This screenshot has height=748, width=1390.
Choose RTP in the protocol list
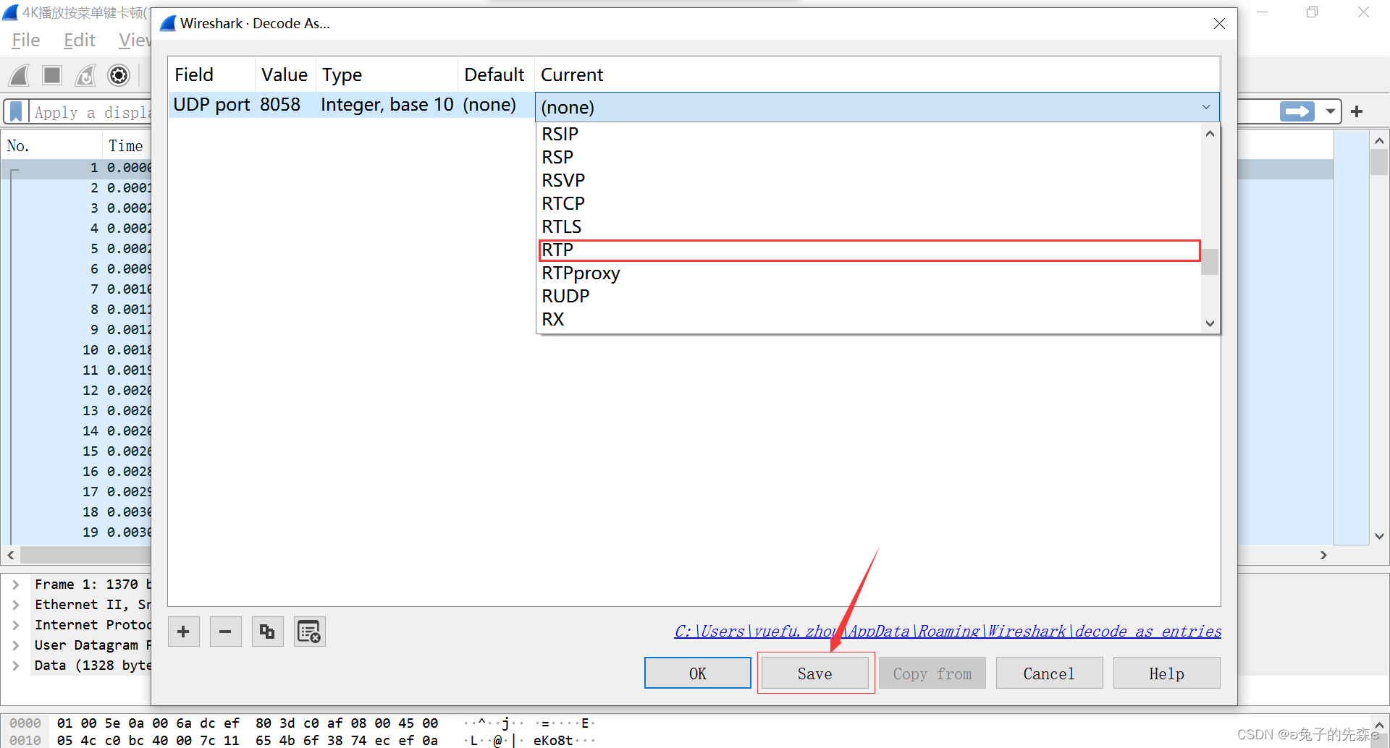(869, 250)
